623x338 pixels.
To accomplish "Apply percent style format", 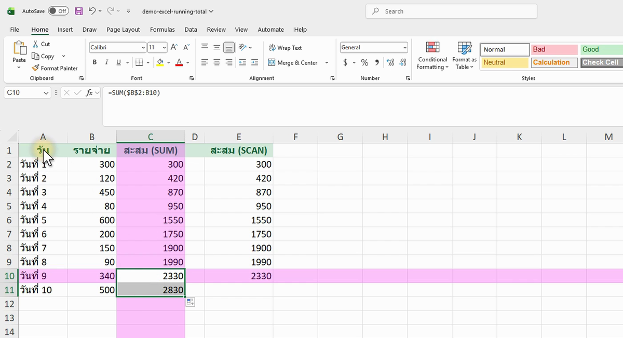I will [364, 62].
